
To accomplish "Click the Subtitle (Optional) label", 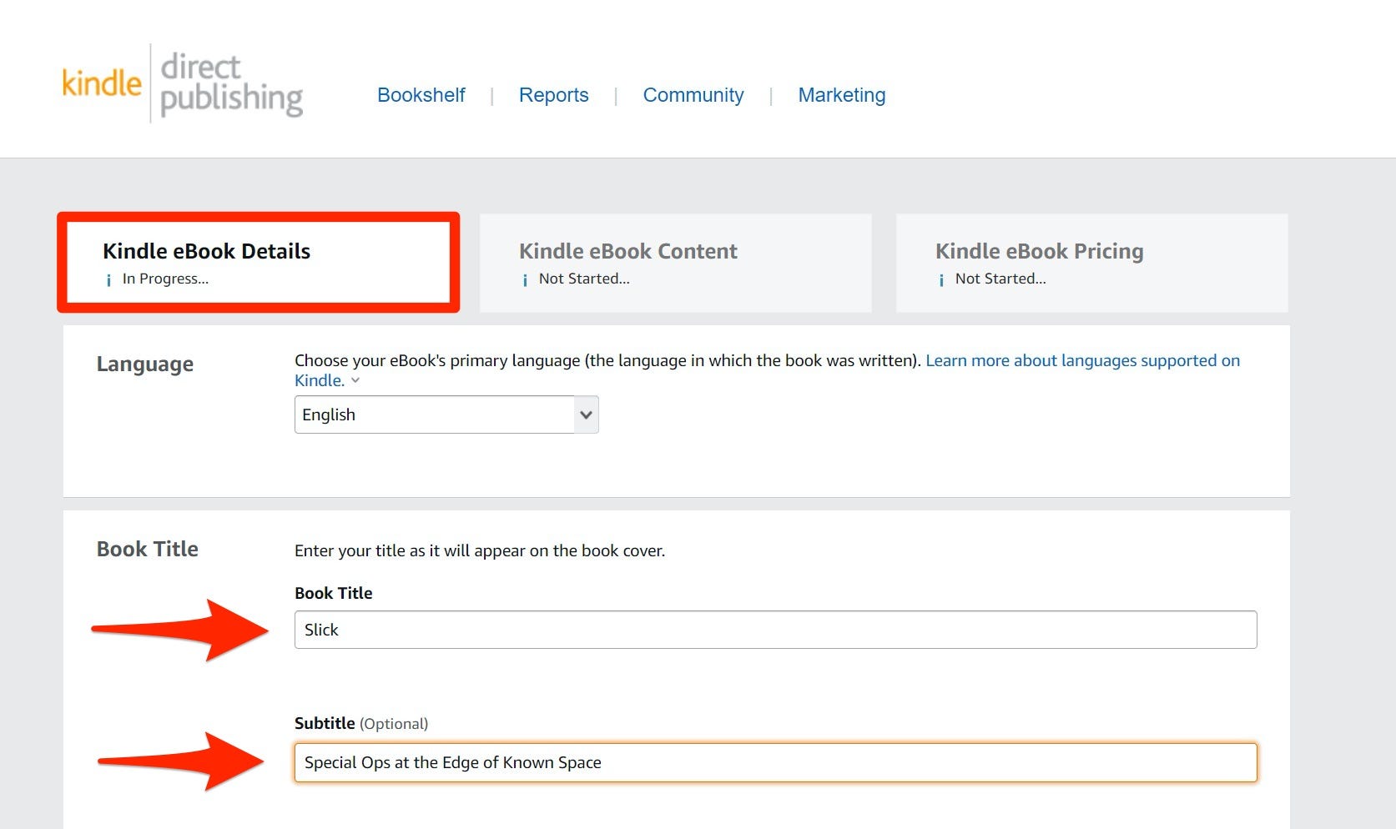I will [361, 723].
